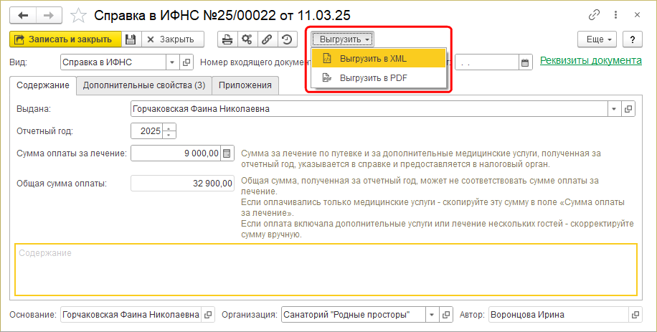Image resolution: width=657 pixels, height=332 pixels.
Task: Expand the Организация dropdown arrow
Action: (x=433, y=314)
